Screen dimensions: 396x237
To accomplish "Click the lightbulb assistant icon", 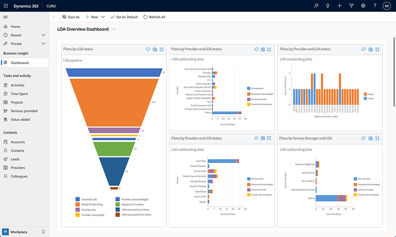I will click(328, 6).
